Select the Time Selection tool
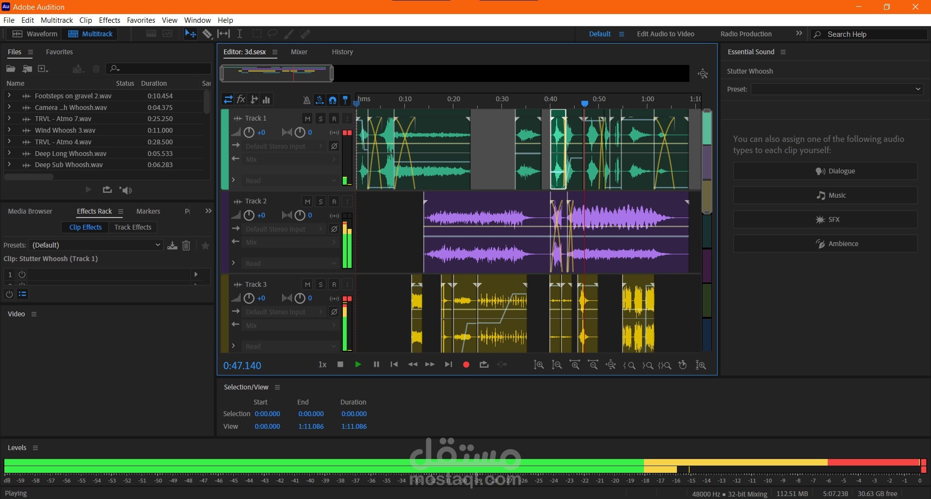The image size is (931, 499). [x=240, y=34]
